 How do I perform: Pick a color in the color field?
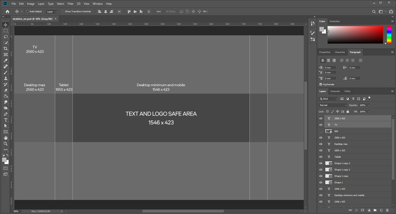point(355,35)
